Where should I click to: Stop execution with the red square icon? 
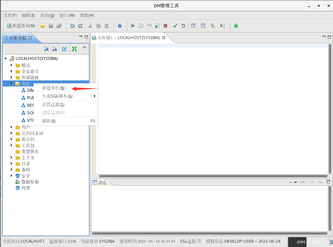click(x=165, y=26)
